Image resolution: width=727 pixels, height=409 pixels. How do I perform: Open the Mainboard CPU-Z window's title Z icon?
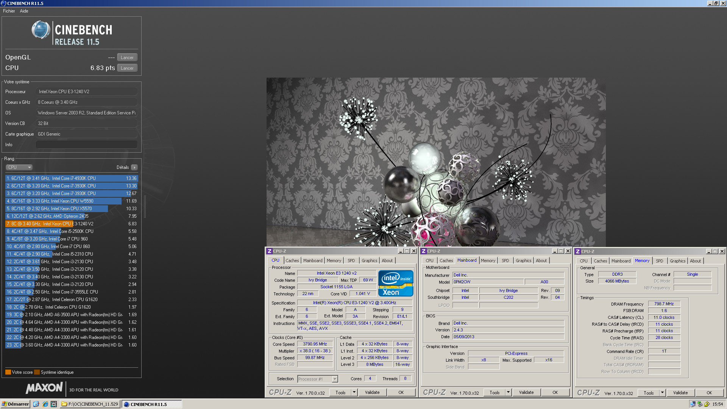424,251
